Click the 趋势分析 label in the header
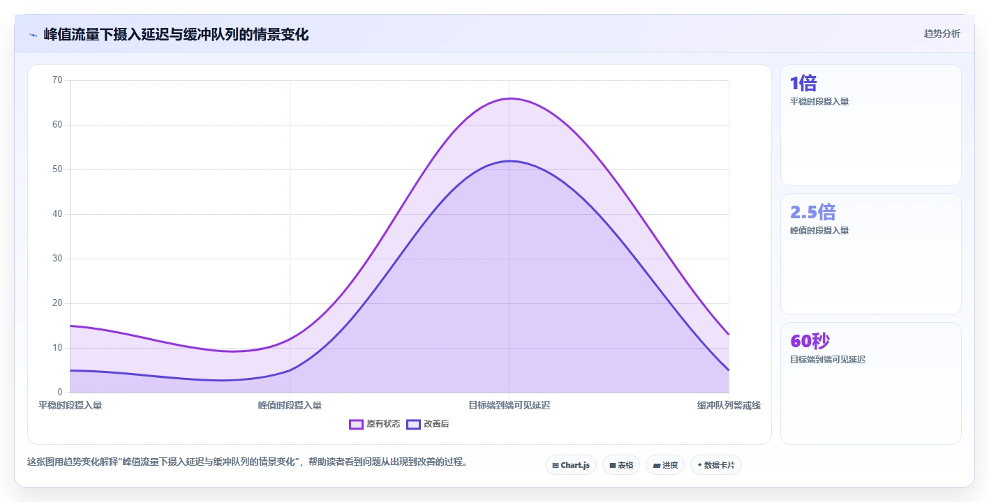The width and height of the screenshot is (989, 502). point(942,33)
